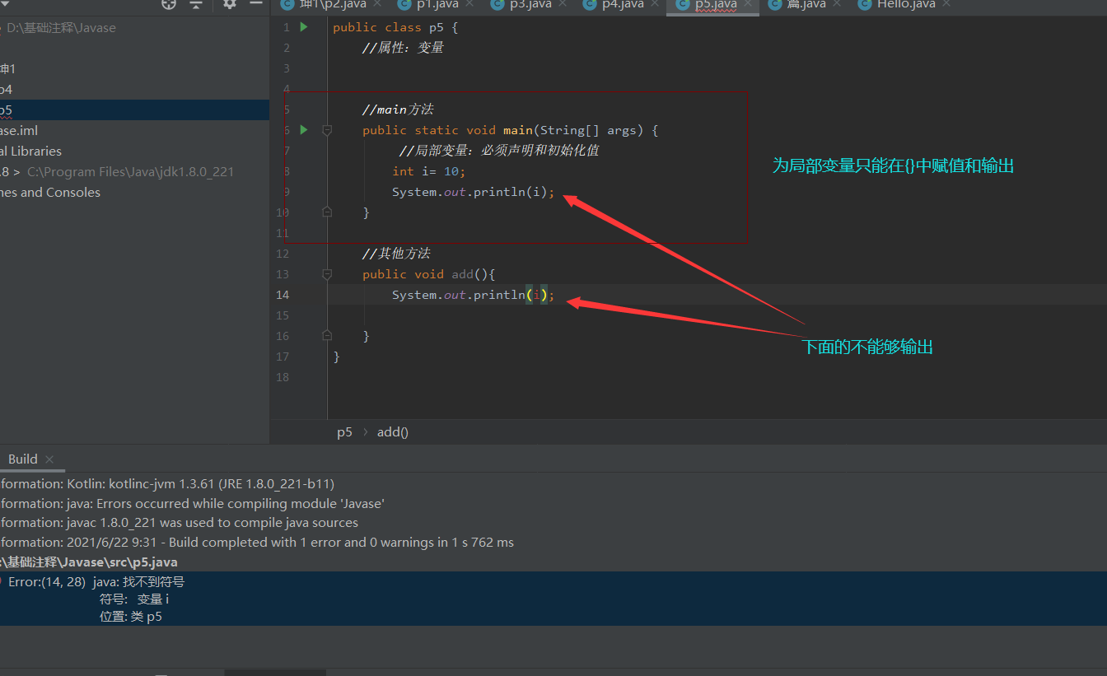Click the Kotlin kotlinc-jvm information message

167,484
